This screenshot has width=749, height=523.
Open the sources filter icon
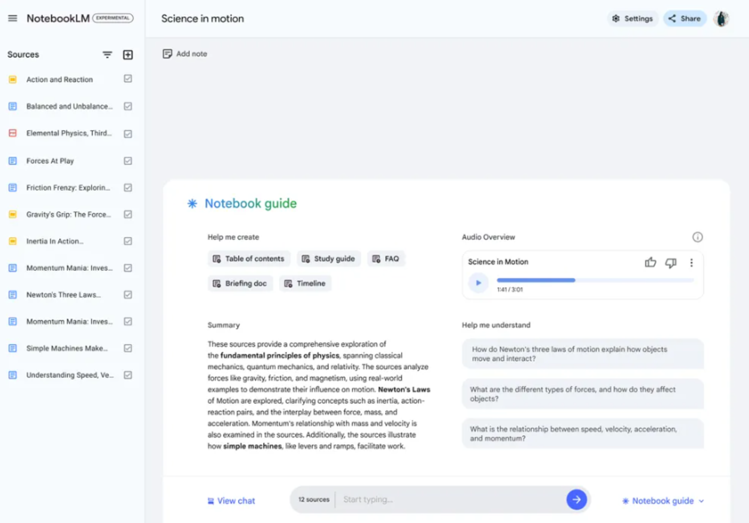coord(107,55)
